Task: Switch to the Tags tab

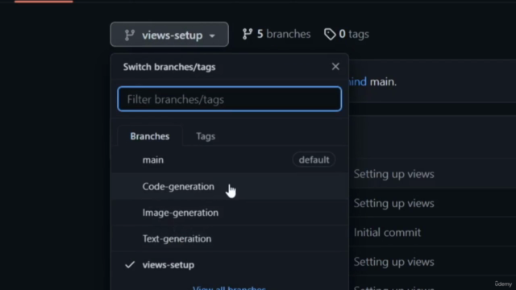Action: (206, 136)
